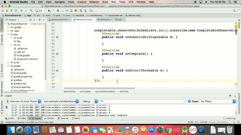Screen dimensions: 241x135
Task: Expand the src folder in the project tree
Action: click(11, 45)
